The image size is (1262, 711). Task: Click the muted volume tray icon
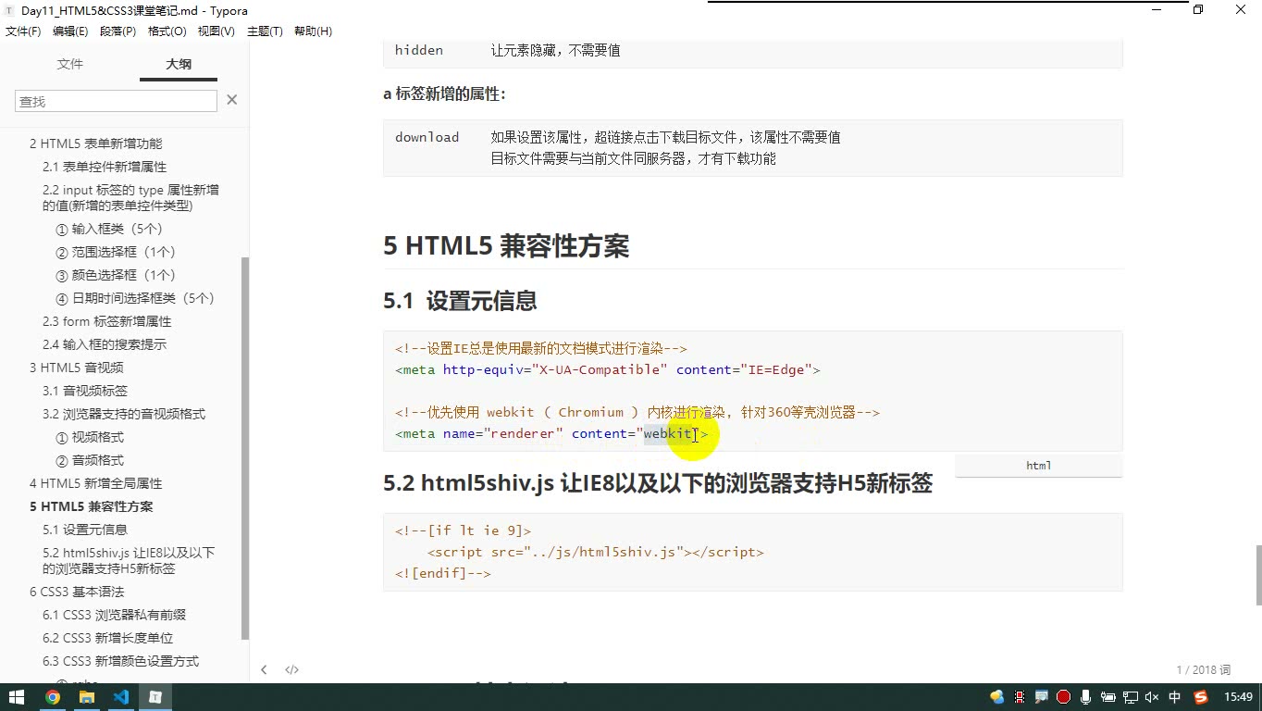pyautogui.click(x=1152, y=697)
